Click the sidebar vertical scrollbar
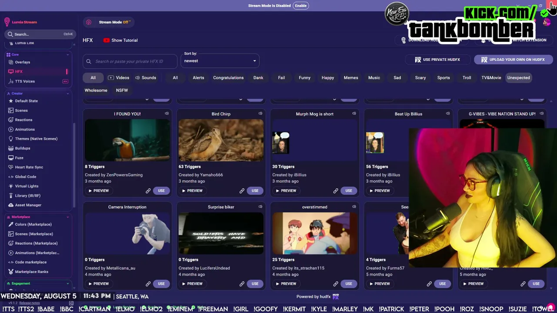557x313 pixels. point(74,165)
